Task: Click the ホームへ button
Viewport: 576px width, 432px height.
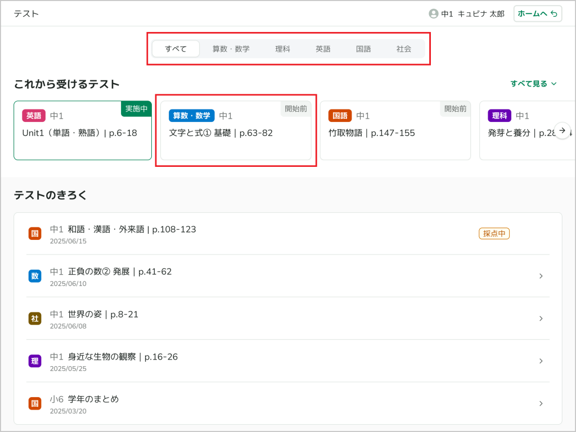Action: (x=538, y=14)
